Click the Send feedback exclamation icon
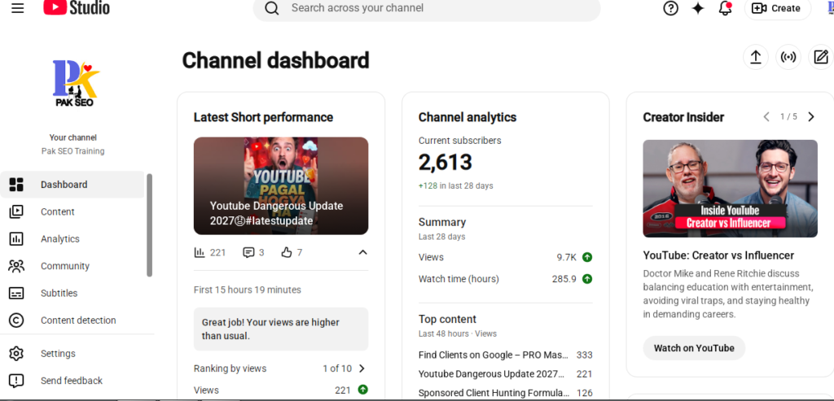Screen dimensions: 834x401 point(16,381)
